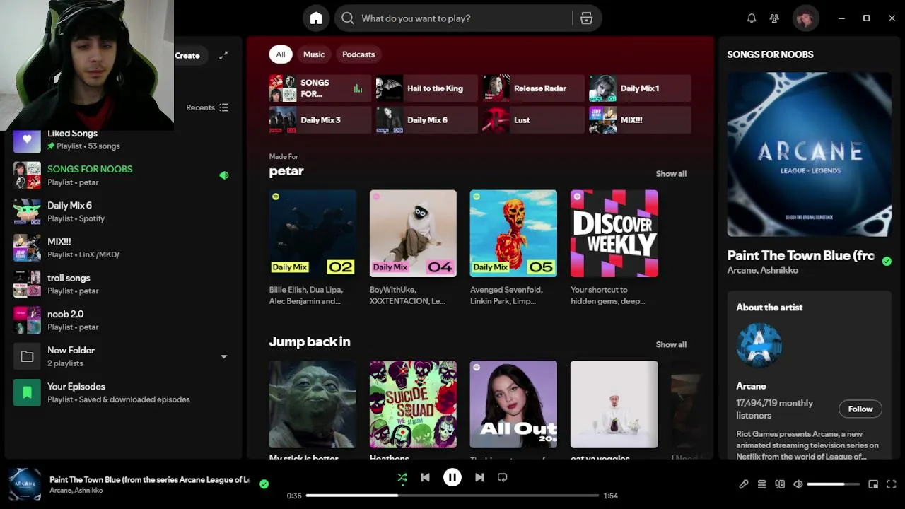Open troll songs playlist
905x509 pixels.
(x=123, y=284)
